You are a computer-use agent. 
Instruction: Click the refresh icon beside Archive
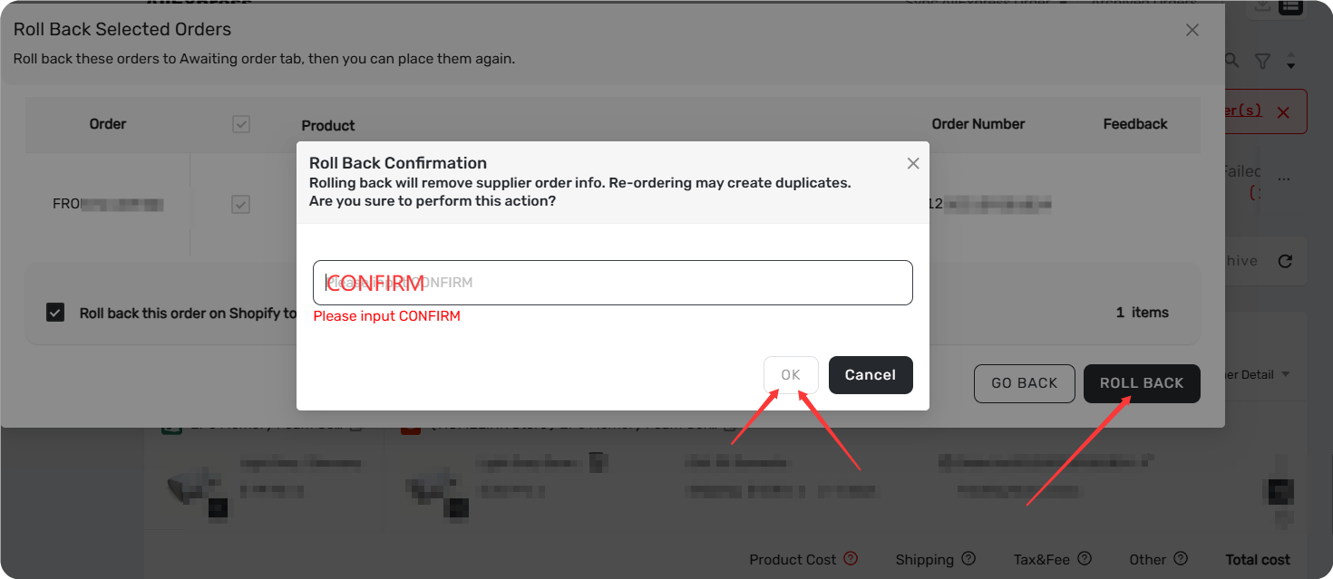click(1285, 261)
